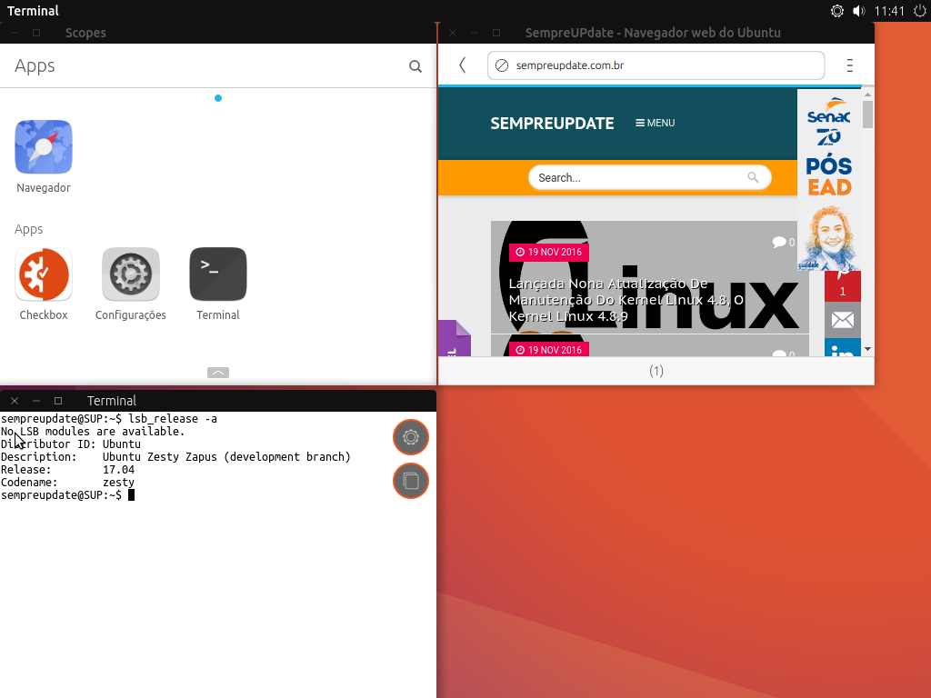Click the browser scrollbar up arrow
931x698 pixels.
click(868, 95)
